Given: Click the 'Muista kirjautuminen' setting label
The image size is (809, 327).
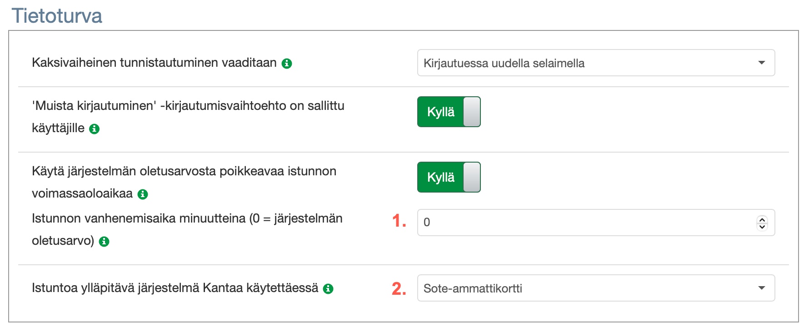Looking at the screenshot, I should coord(188,106).
